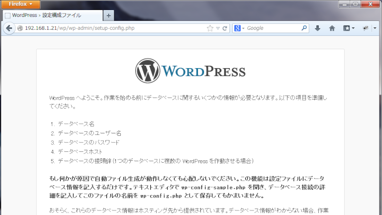Viewport: 382px width, 215px height.
Task: Click the wp-config-sample.php code text
Action: point(213,188)
